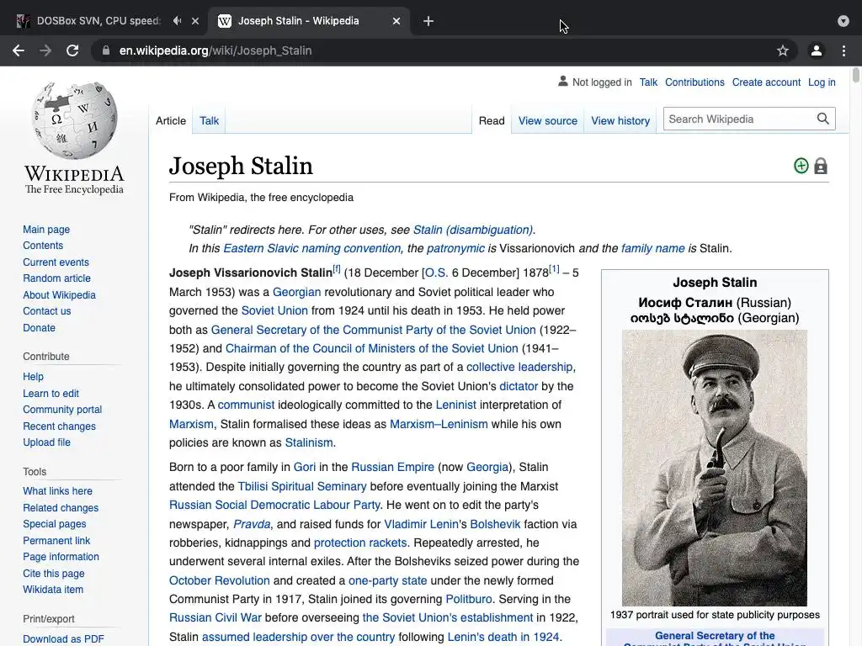Click into the Search Wikipedia field
Viewport: 862px width, 646px height.
(x=739, y=119)
